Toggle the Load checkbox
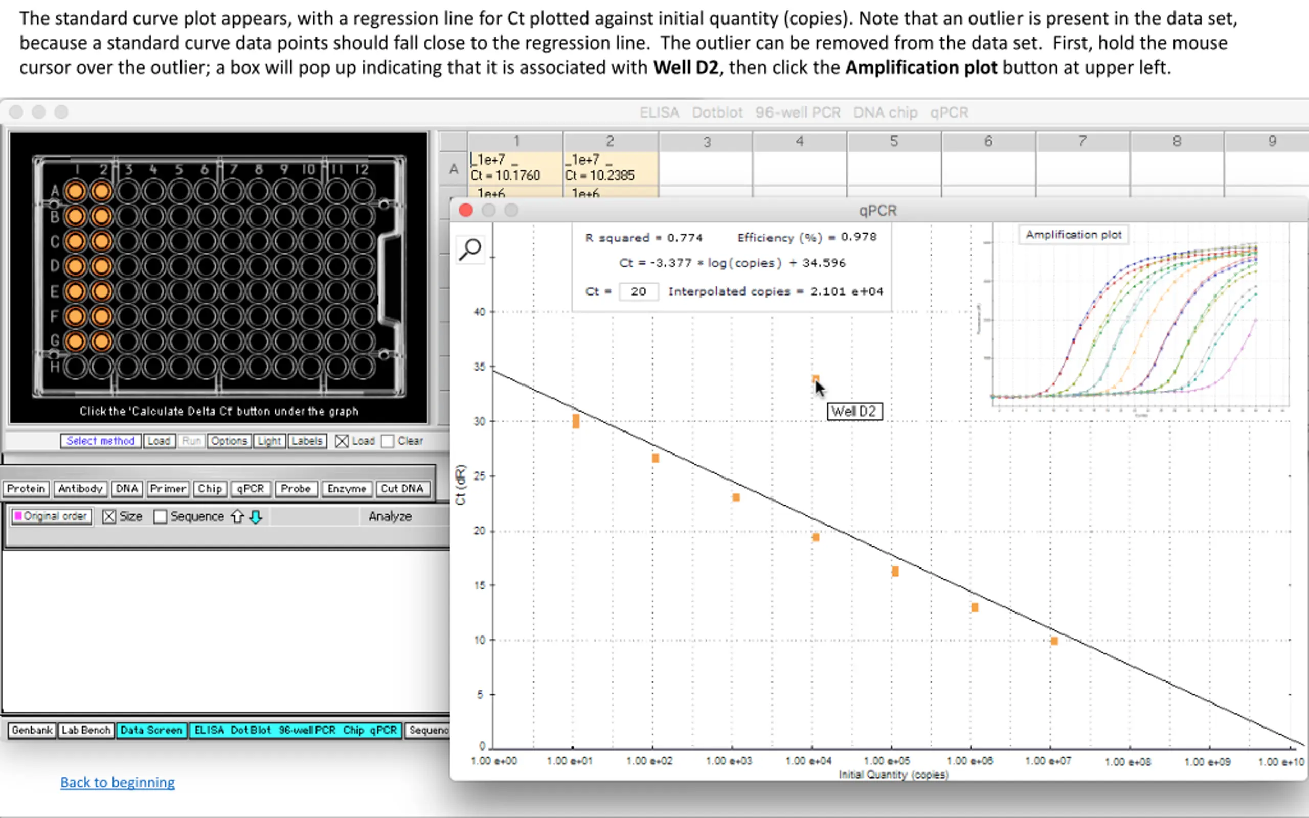 (342, 441)
